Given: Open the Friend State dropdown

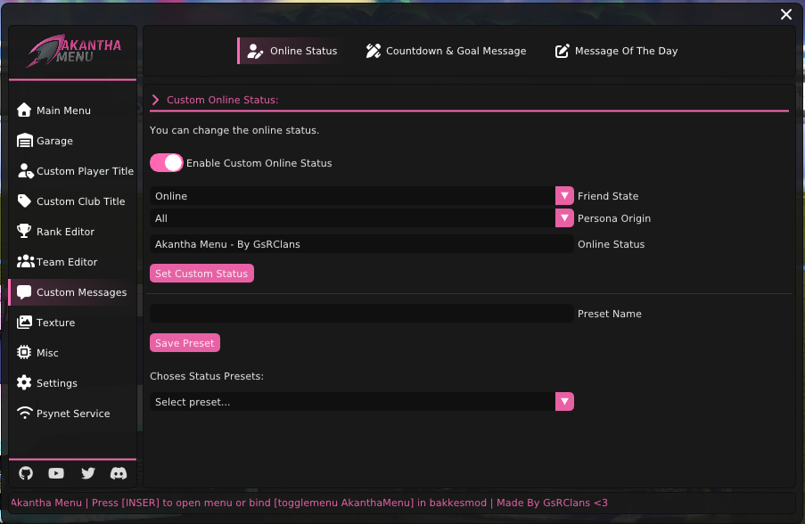Looking at the screenshot, I should point(563,195).
